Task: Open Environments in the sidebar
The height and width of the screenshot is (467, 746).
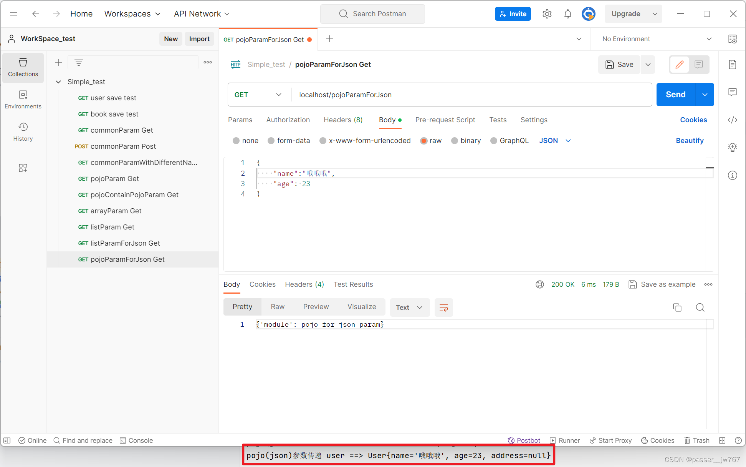Action: click(x=23, y=100)
